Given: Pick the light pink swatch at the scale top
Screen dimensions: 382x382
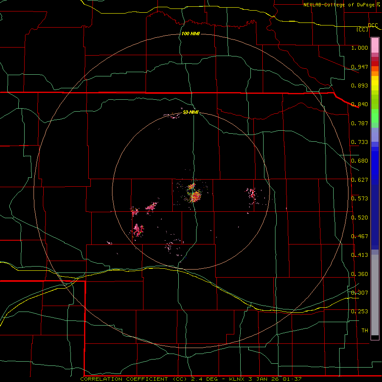Looking at the screenshot, I should [x=375, y=45].
